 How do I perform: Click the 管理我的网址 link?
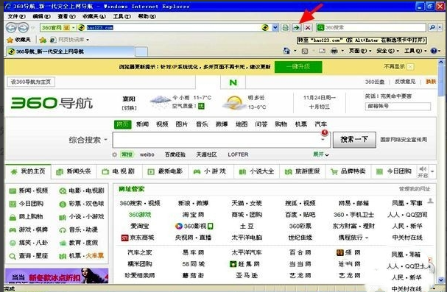click(x=415, y=189)
